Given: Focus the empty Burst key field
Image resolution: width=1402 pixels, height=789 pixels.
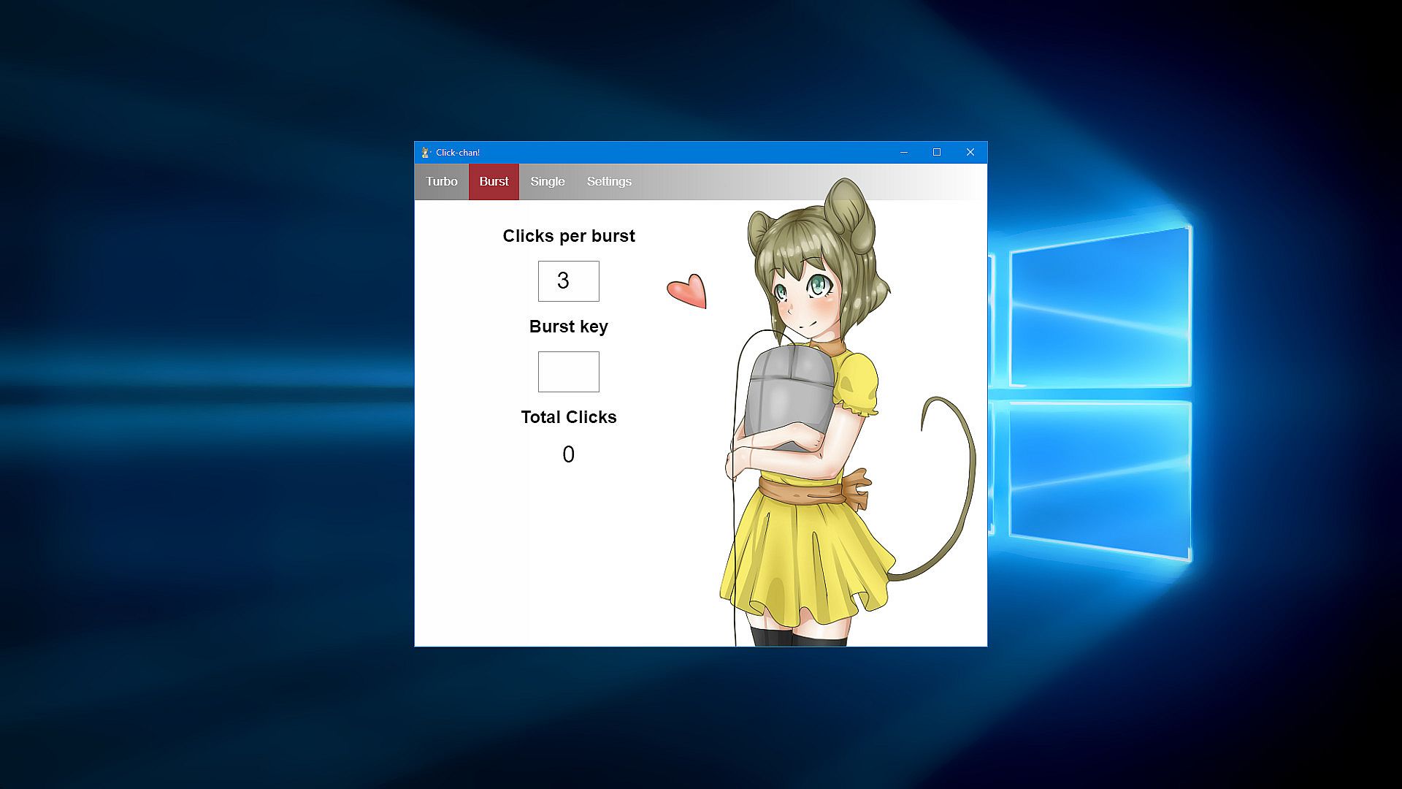Looking at the screenshot, I should tap(568, 372).
